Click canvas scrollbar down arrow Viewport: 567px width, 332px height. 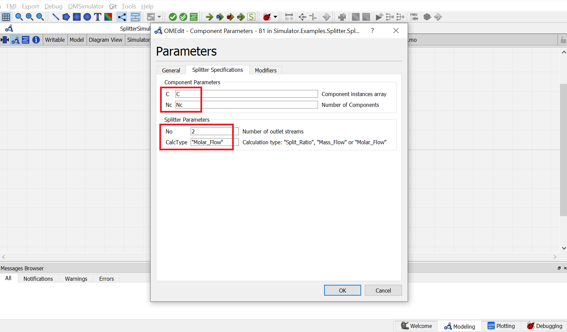(564, 248)
